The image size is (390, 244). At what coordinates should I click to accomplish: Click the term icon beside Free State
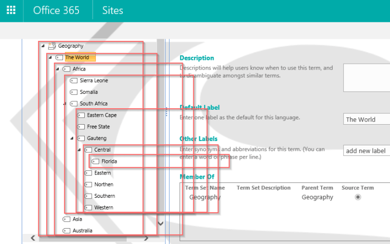tap(81, 127)
